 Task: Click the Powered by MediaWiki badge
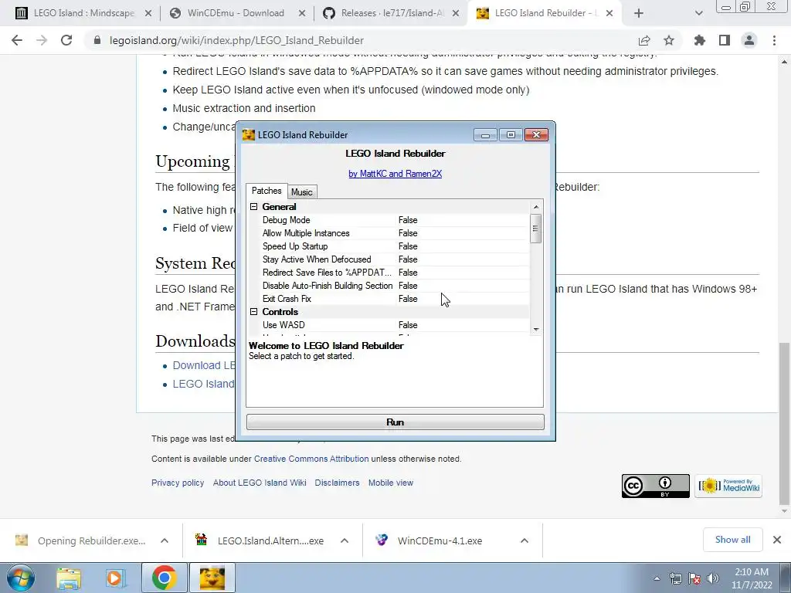pyautogui.click(x=728, y=486)
